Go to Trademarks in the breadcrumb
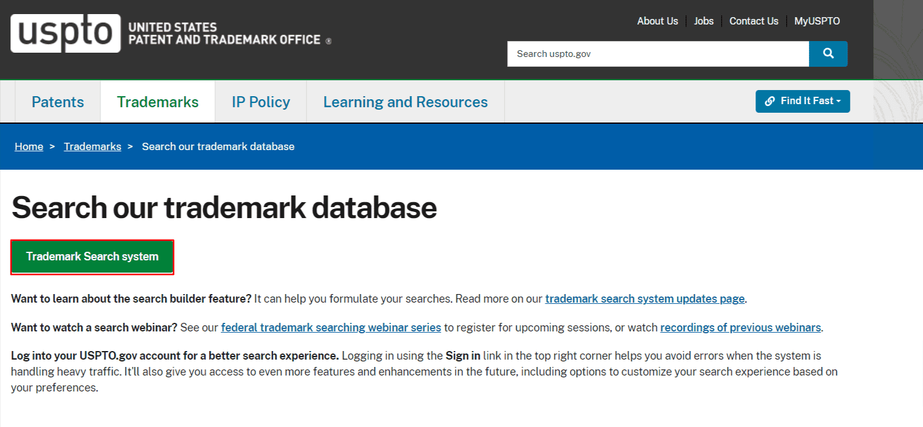This screenshot has width=923, height=427. [x=93, y=146]
